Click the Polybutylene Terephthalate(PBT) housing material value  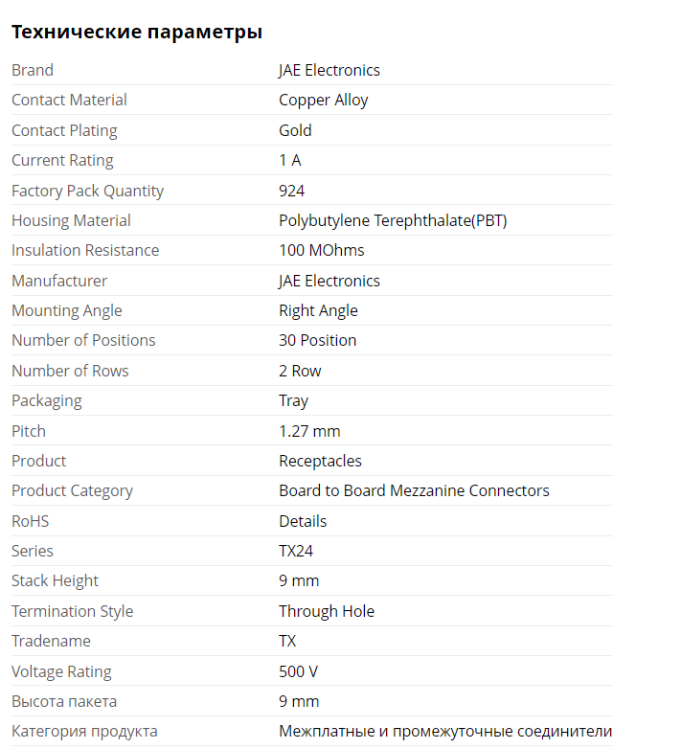393,220
